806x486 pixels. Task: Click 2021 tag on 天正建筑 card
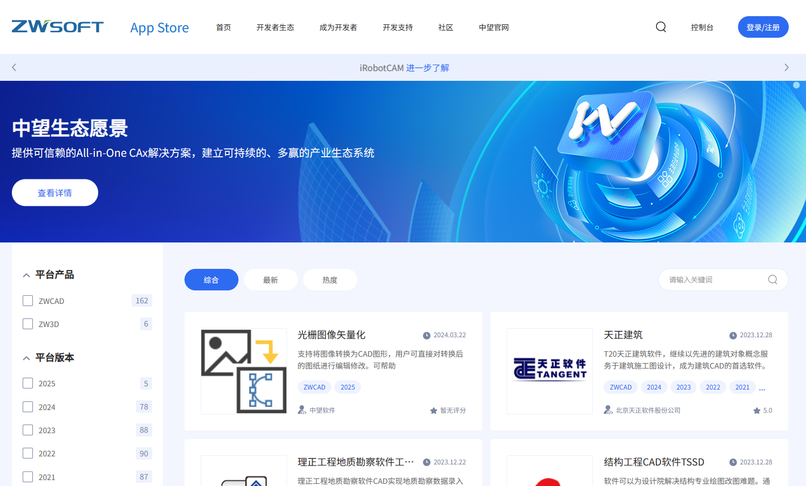click(x=742, y=387)
